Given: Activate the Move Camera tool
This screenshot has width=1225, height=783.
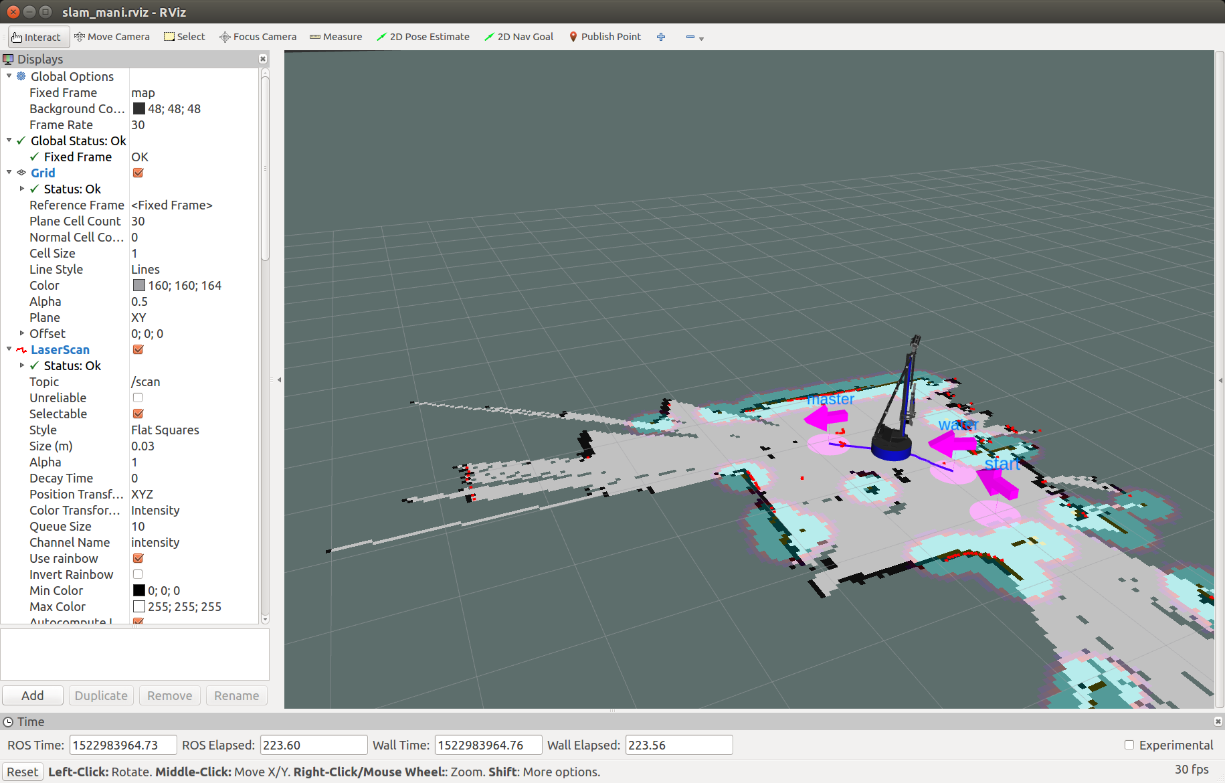Looking at the screenshot, I should (112, 37).
